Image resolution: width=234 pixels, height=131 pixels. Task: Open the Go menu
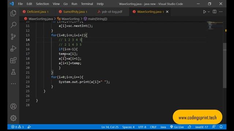pos(65,4)
